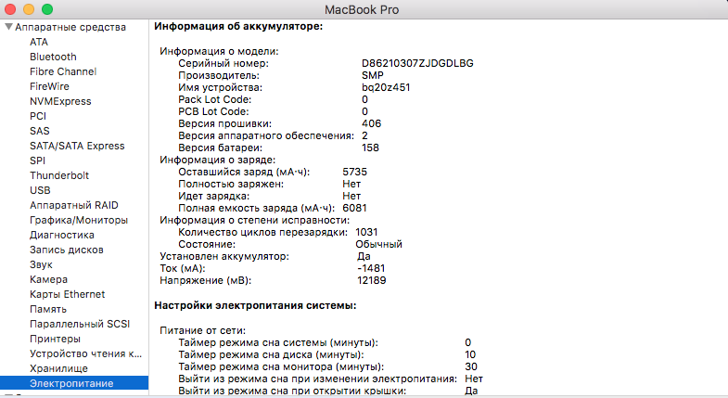Click Таймер режима сна системы label
Screen dimensions: 728x398
(x=278, y=342)
